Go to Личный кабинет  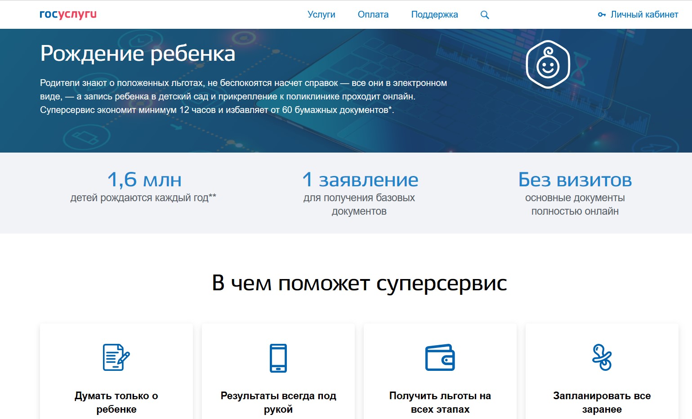pyautogui.click(x=644, y=14)
